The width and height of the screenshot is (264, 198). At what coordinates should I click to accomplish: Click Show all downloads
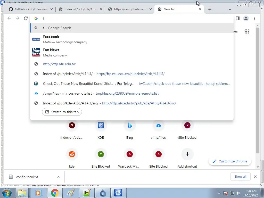pyautogui.click(x=241, y=177)
